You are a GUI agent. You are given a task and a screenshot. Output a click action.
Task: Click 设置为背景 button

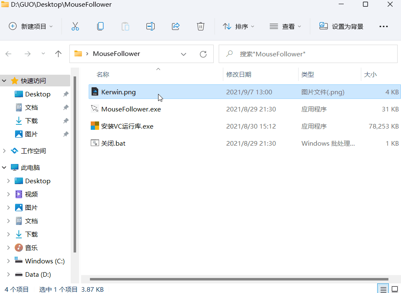point(341,26)
